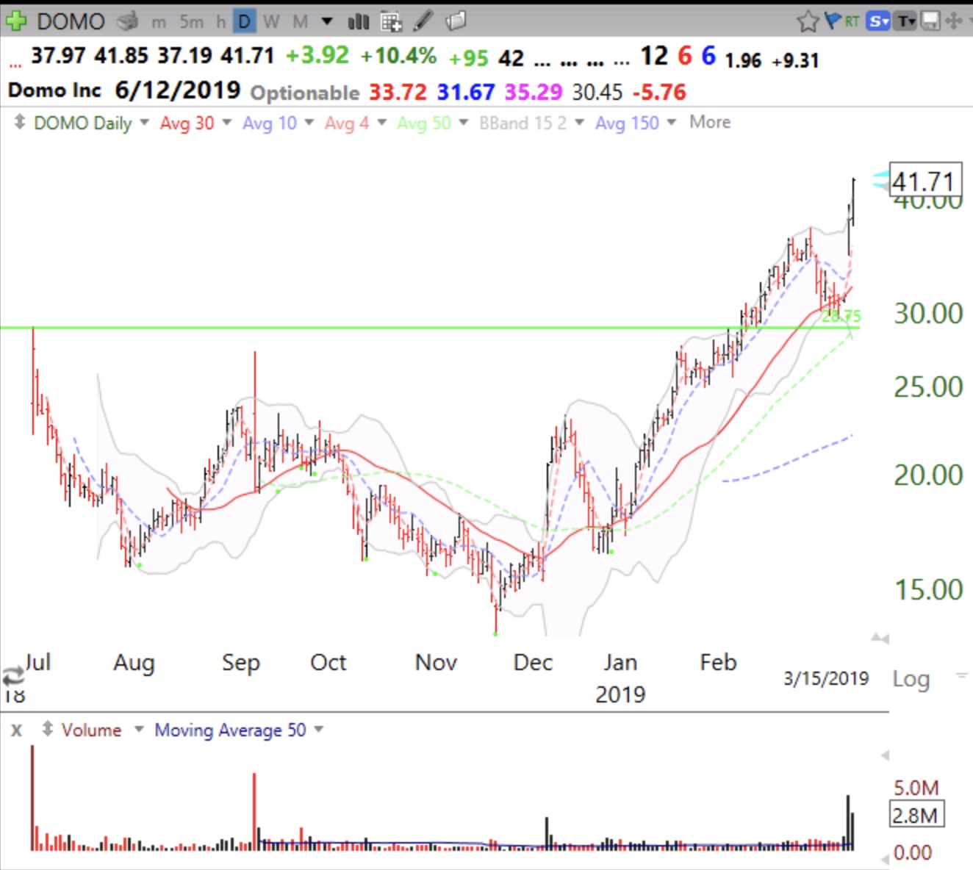Click the green 28.75 price level label

[841, 317]
